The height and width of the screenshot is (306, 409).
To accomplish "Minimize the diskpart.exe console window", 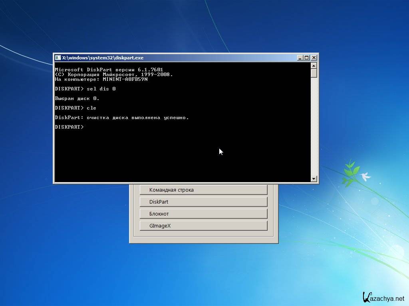I will pyautogui.click(x=300, y=58).
